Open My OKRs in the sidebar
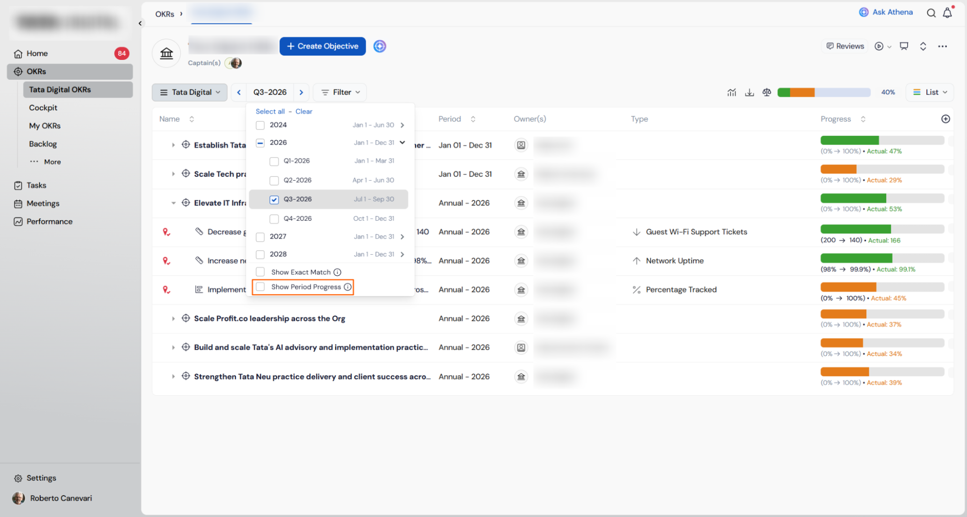This screenshot has width=967, height=517. (45, 126)
